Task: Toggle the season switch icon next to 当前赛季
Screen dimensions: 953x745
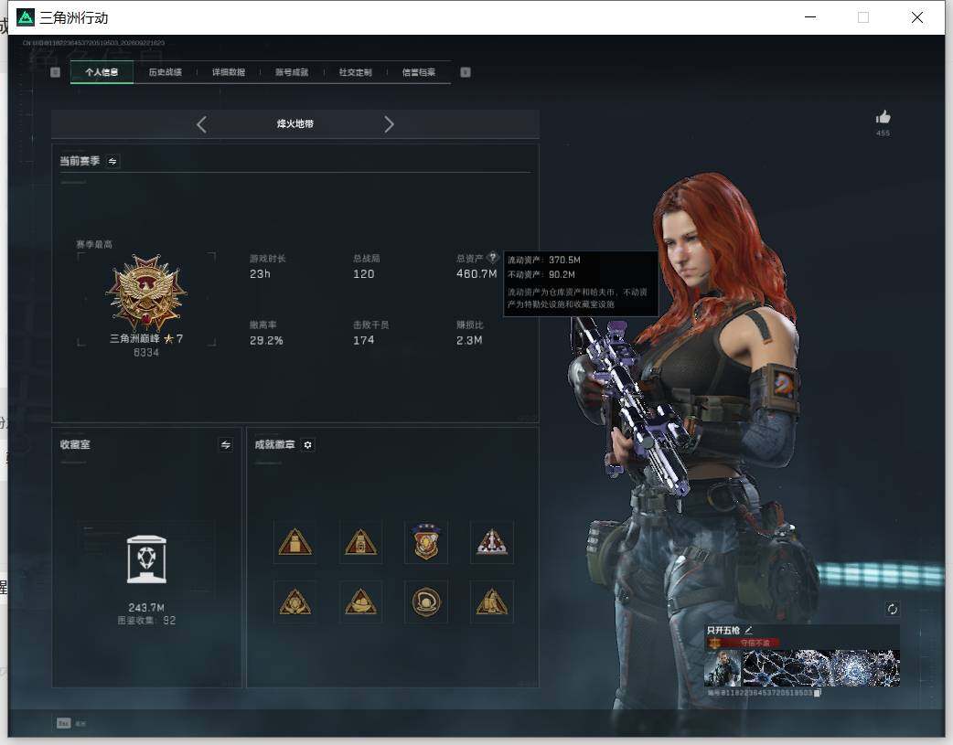Action: click(x=112, y=161)
